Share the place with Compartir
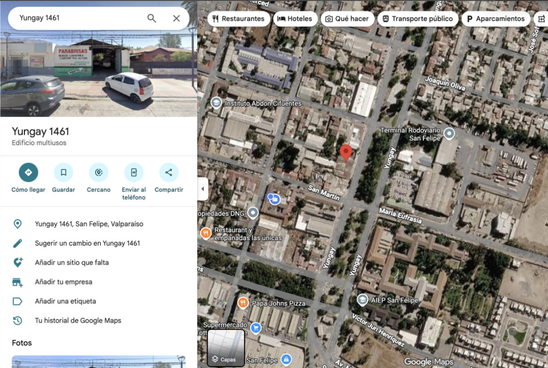The width and height of the screenshot is (548, 368). pos(169,178)
